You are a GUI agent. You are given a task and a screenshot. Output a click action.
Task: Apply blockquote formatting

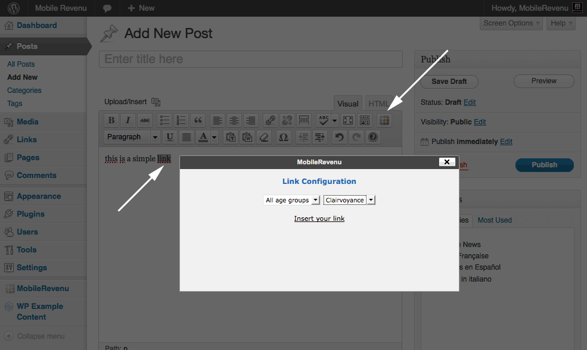(x=198, y=120)
